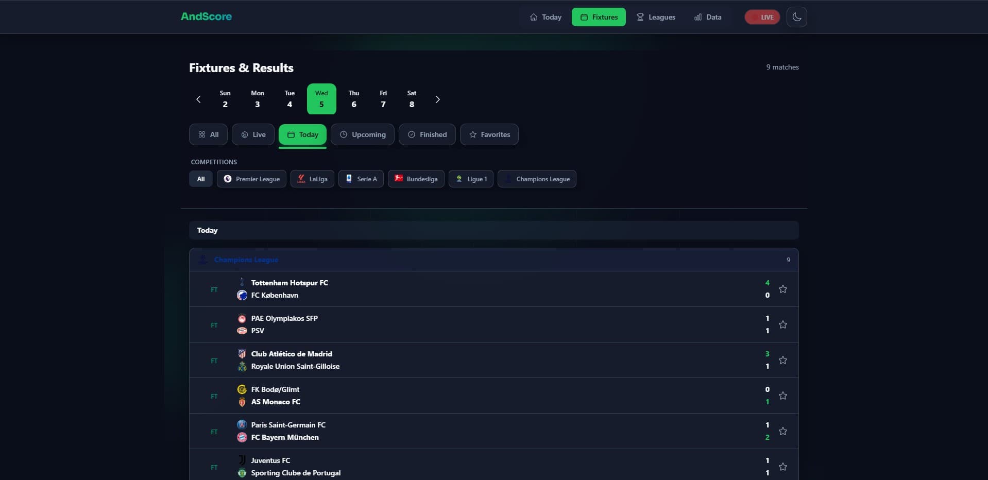The image size is (988, 480).
Task: Click the red LIVE button
Action: [762, 17]
